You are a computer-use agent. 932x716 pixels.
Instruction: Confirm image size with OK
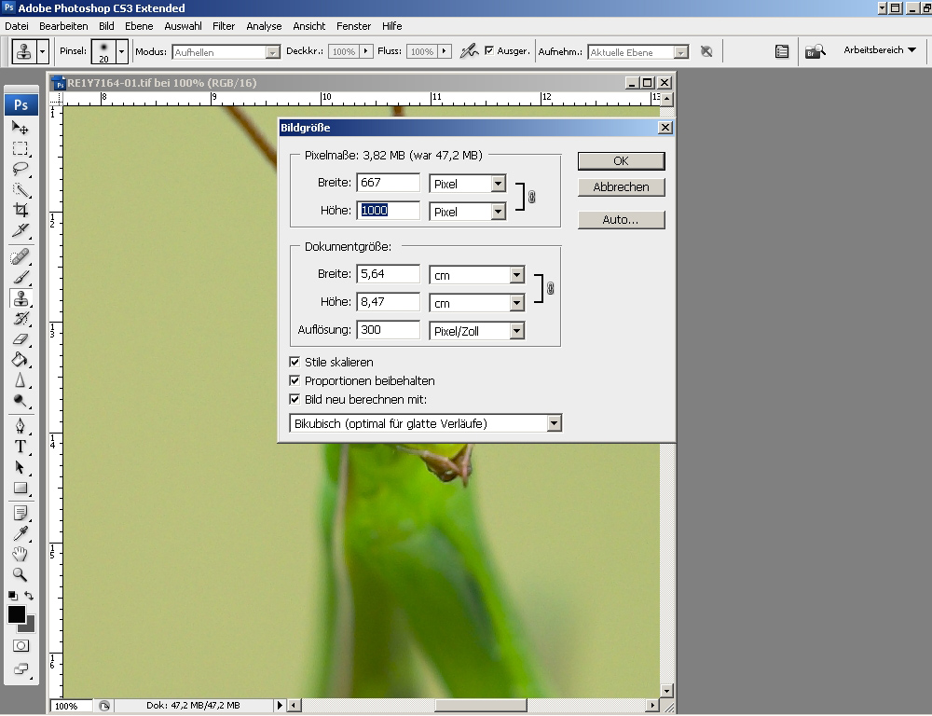(621, 161)
